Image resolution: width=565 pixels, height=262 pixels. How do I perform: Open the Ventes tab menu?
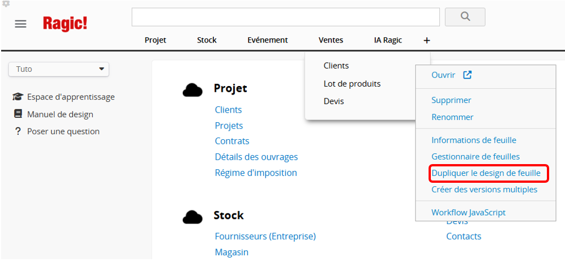[x=331, y=40]
